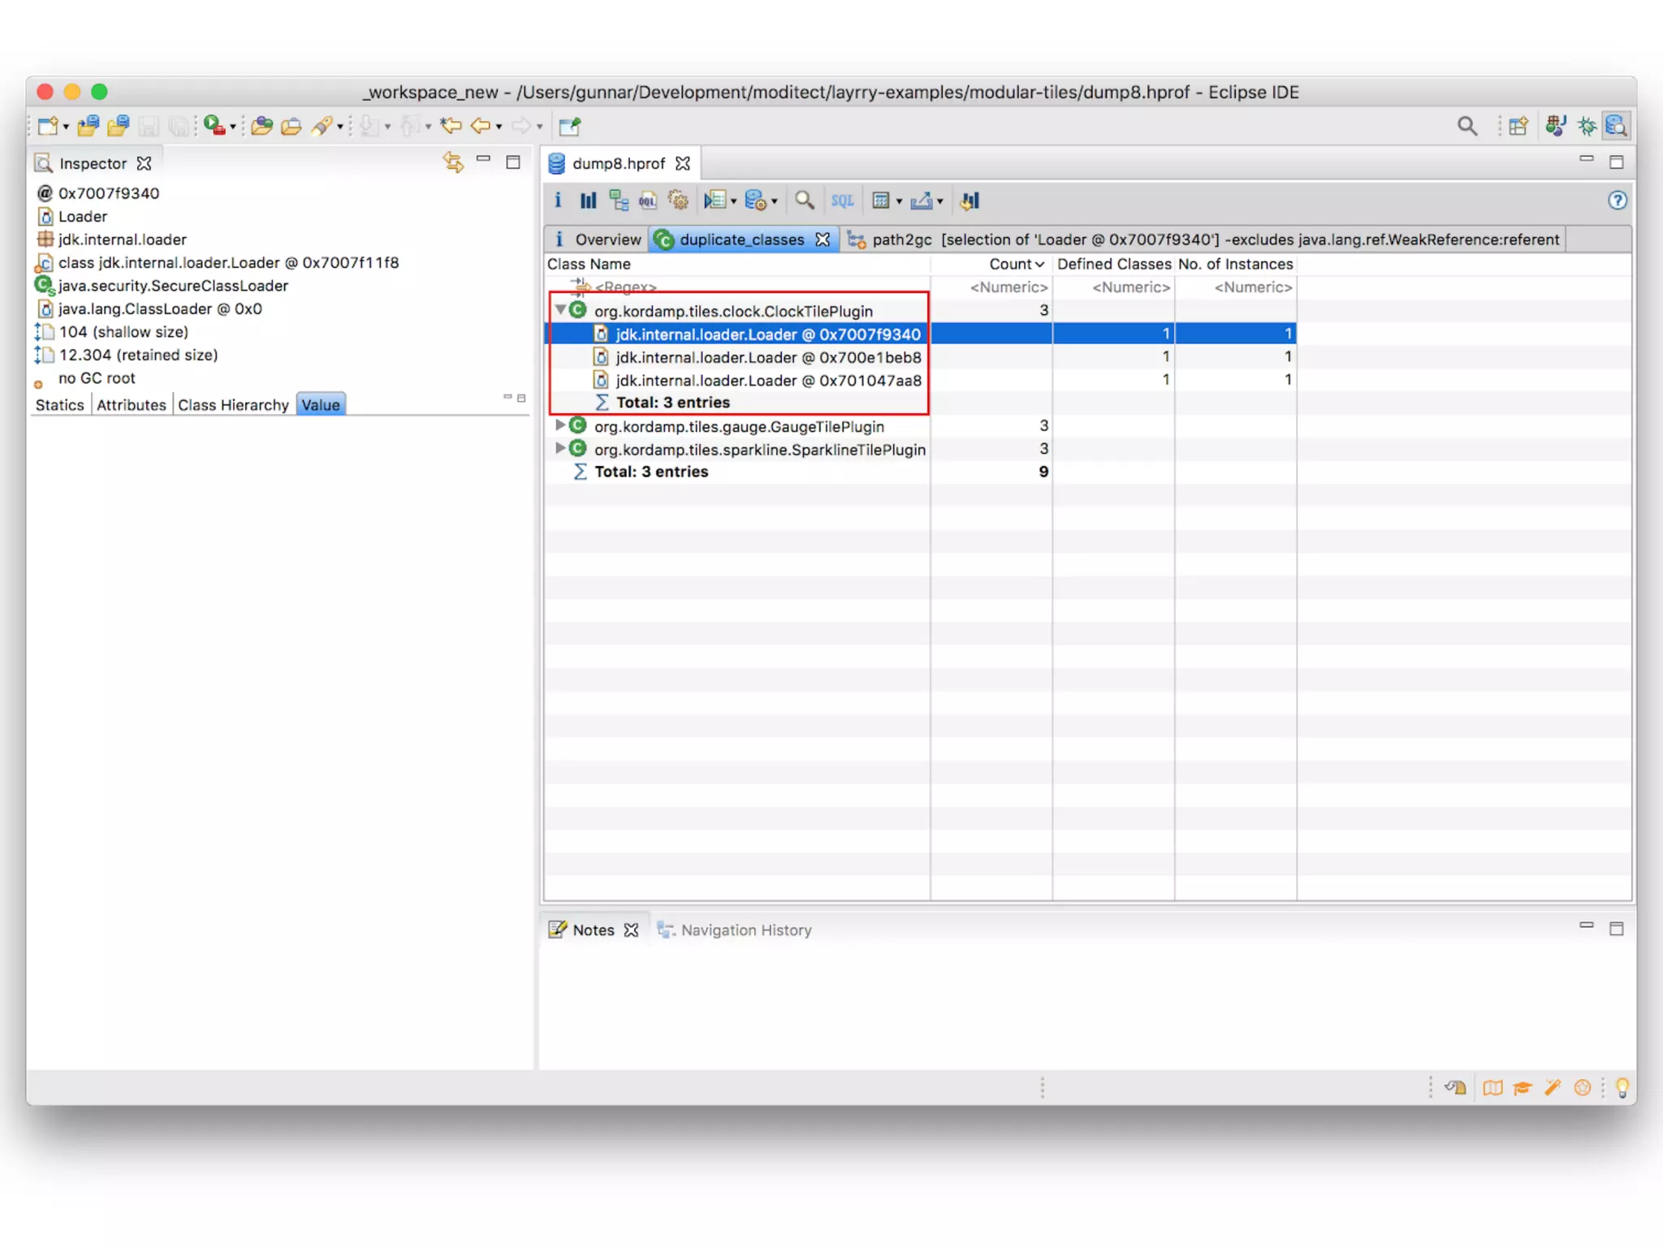
Task: Expand the SparklineTilePlugin tree node
Action: pos(560,448)
